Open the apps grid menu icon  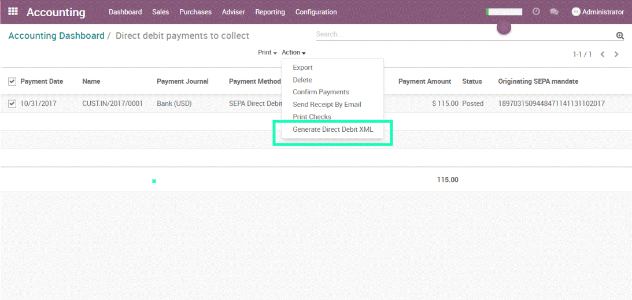[x=13, y=12]
